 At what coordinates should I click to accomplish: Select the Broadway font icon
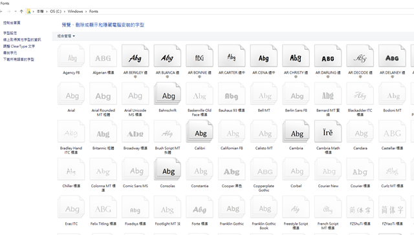pos(135,131)
